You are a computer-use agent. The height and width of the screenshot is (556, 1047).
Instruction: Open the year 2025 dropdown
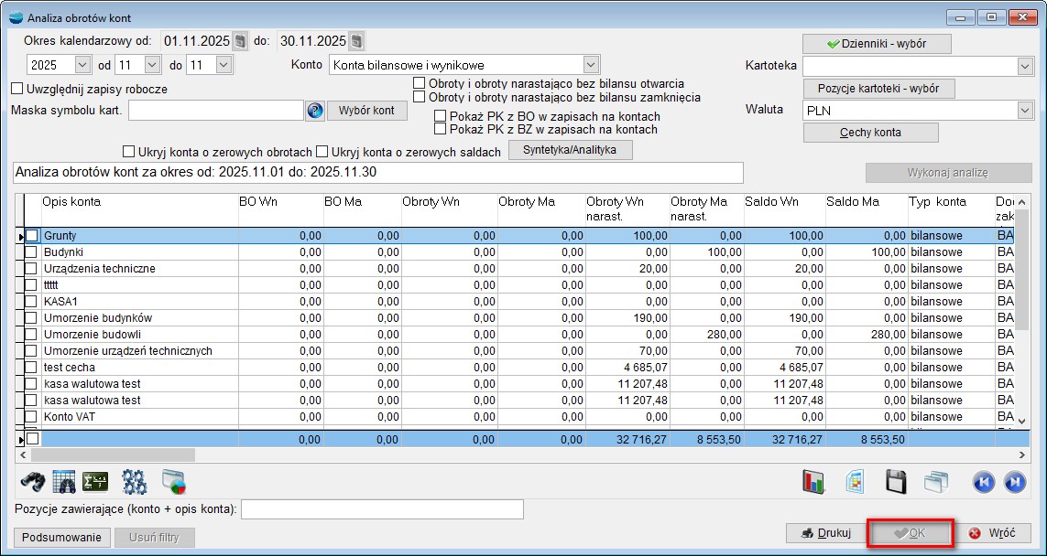coord(82,65)
